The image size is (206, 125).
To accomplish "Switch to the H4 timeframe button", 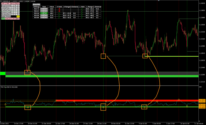I will point(7,19).
